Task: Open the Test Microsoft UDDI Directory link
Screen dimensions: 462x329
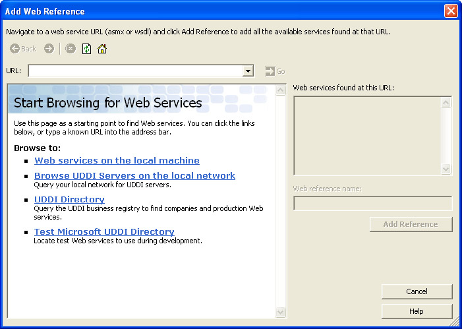Action: [x=104, y=231]
